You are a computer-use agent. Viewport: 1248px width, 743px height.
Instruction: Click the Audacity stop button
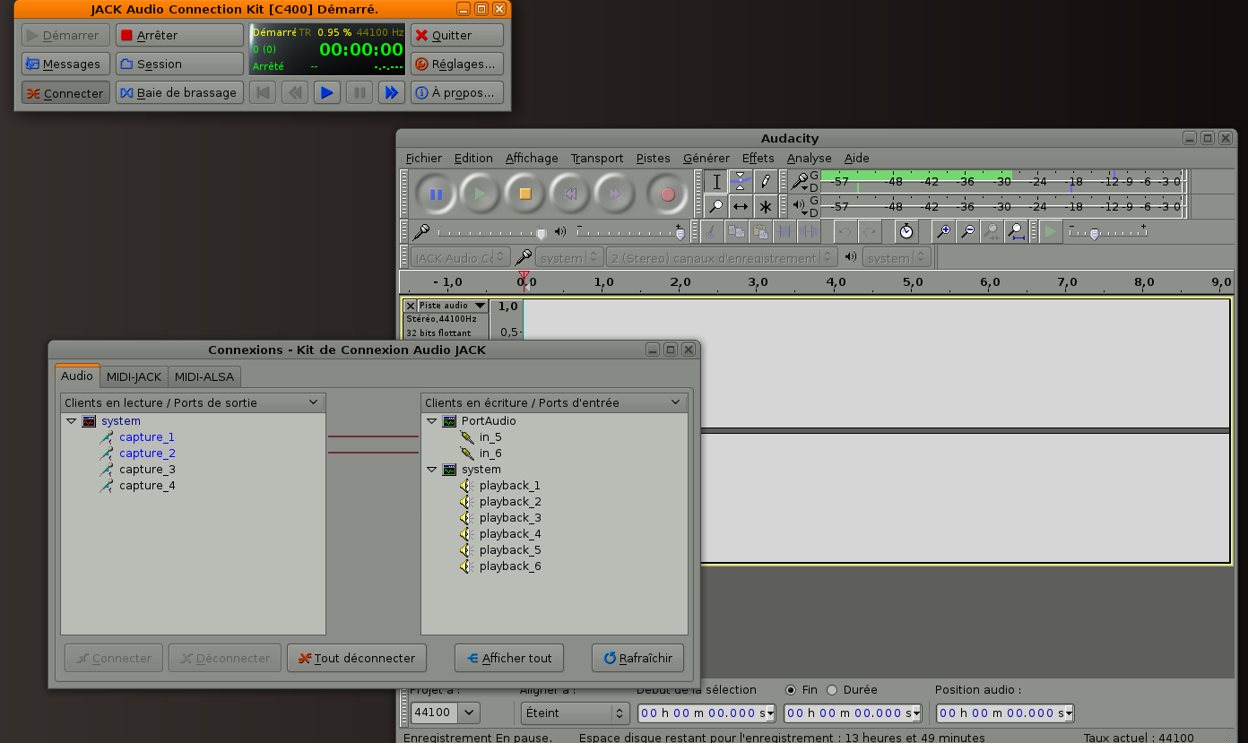(525, 194)
